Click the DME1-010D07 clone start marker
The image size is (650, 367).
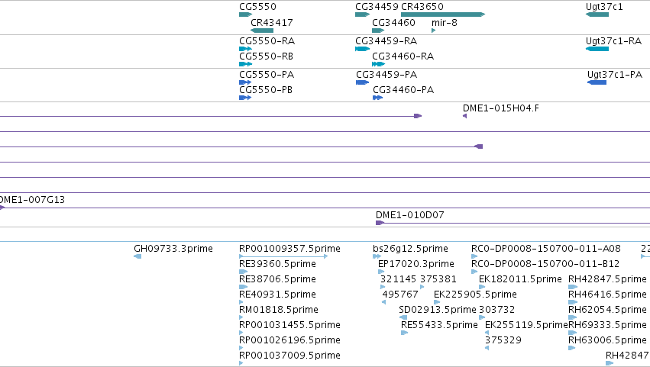click(380, 223)
